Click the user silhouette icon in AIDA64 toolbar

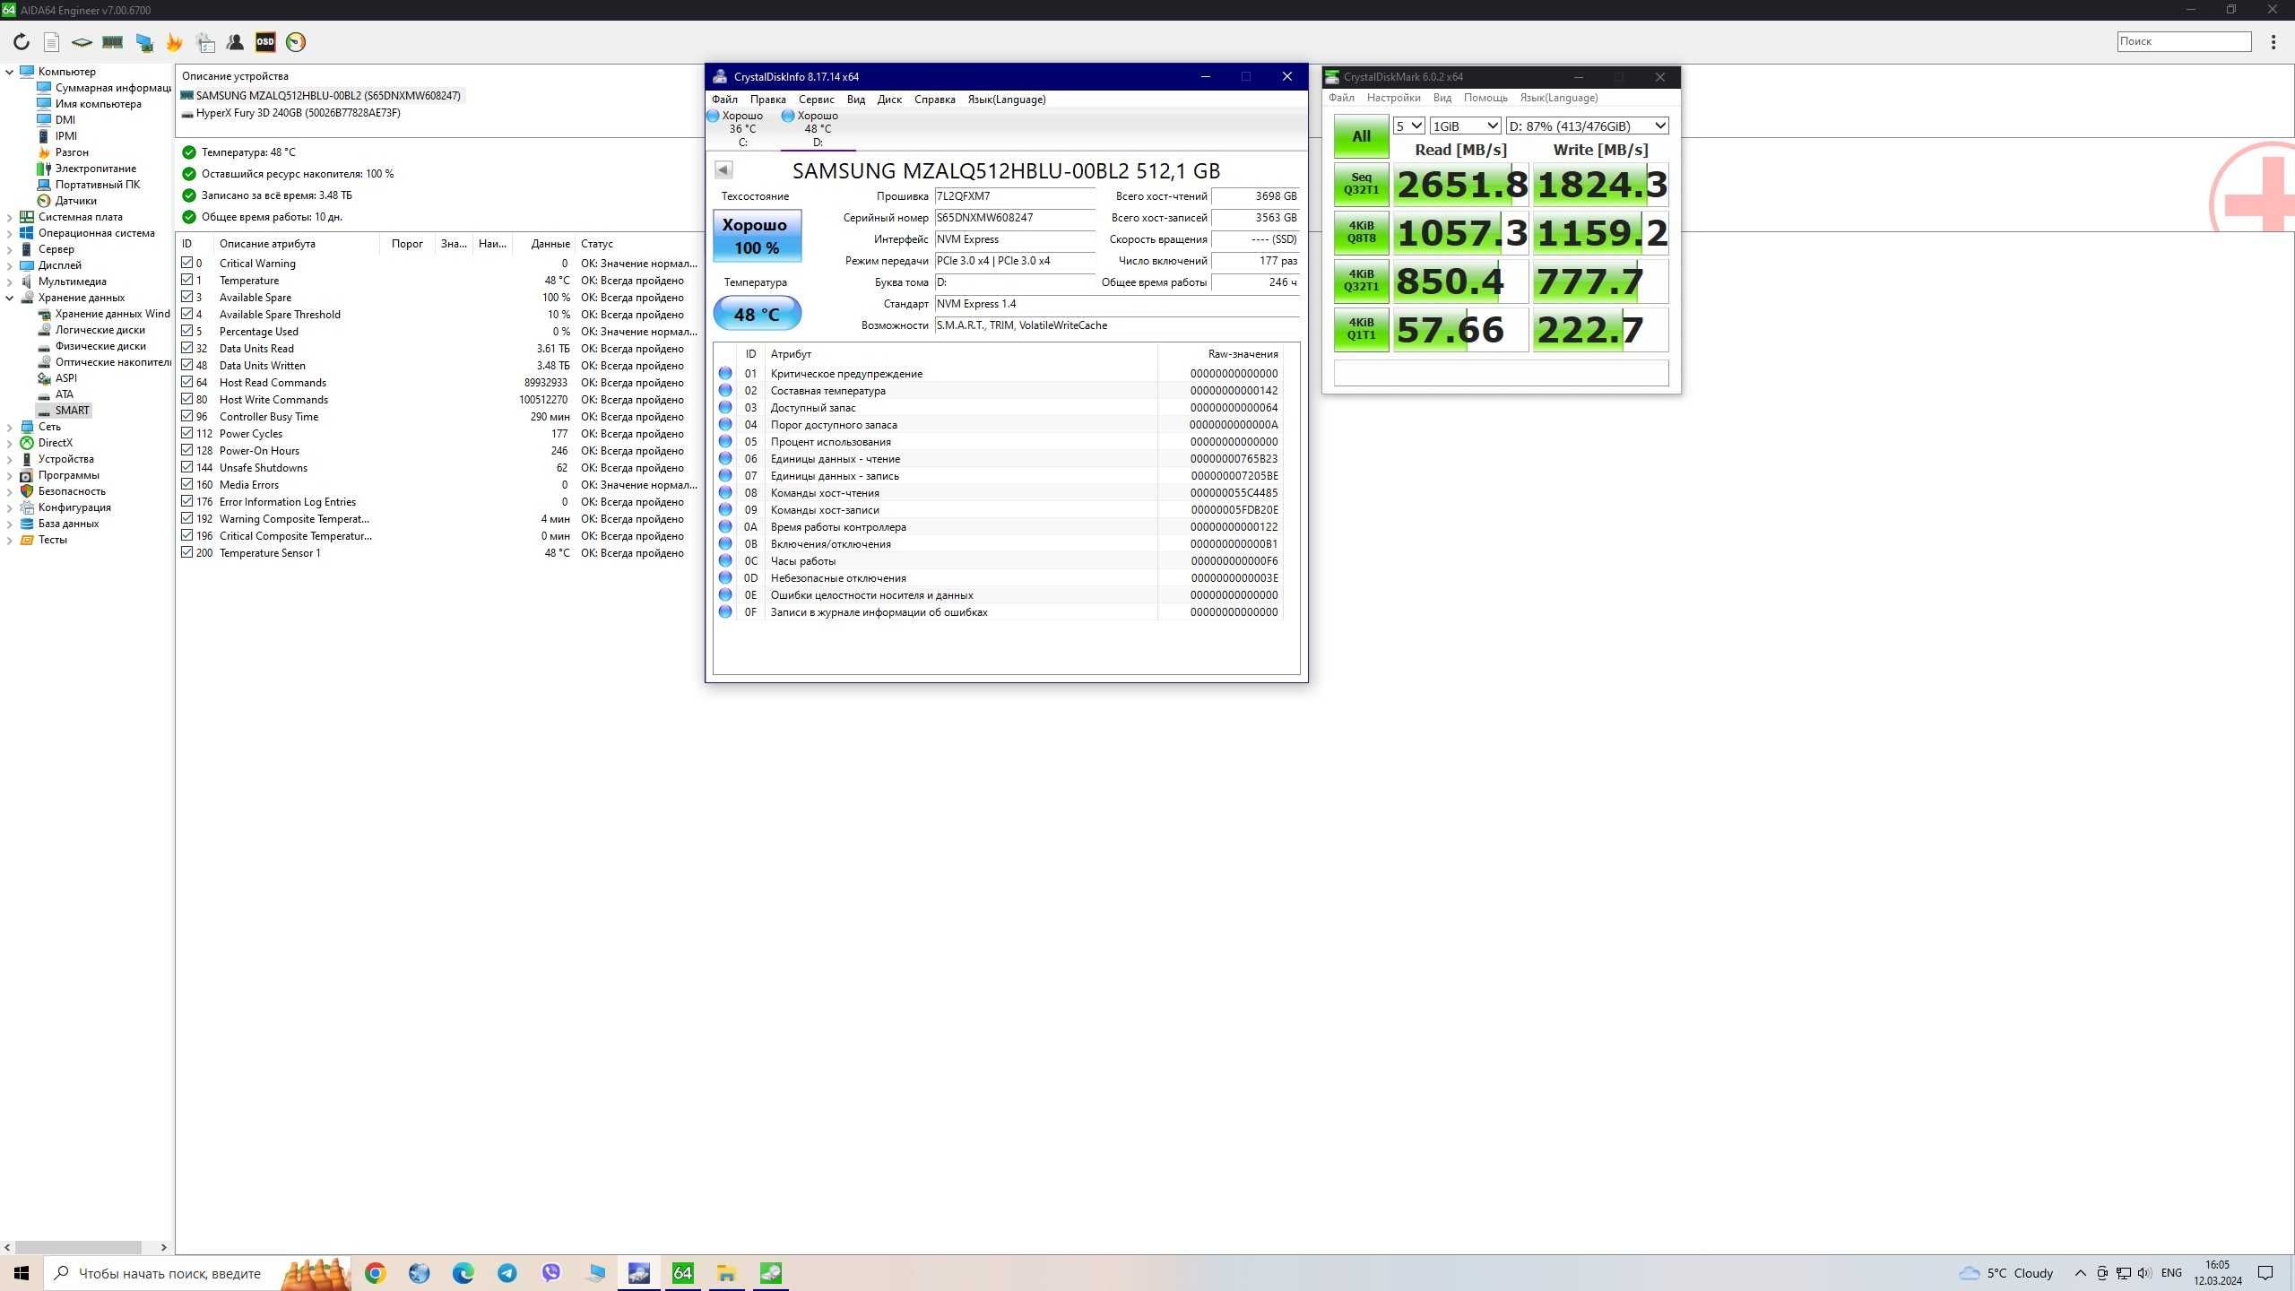[235, 42]
